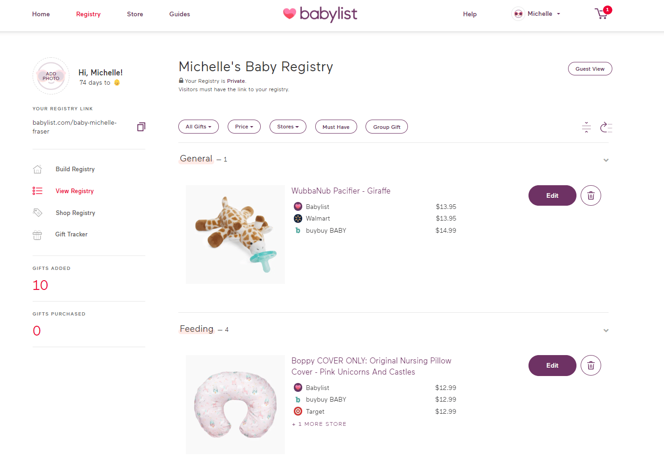The width and height of the screenshot is (664, 457).
Task: Open the All Gifts filter dropdown
Action: [198, 127]
